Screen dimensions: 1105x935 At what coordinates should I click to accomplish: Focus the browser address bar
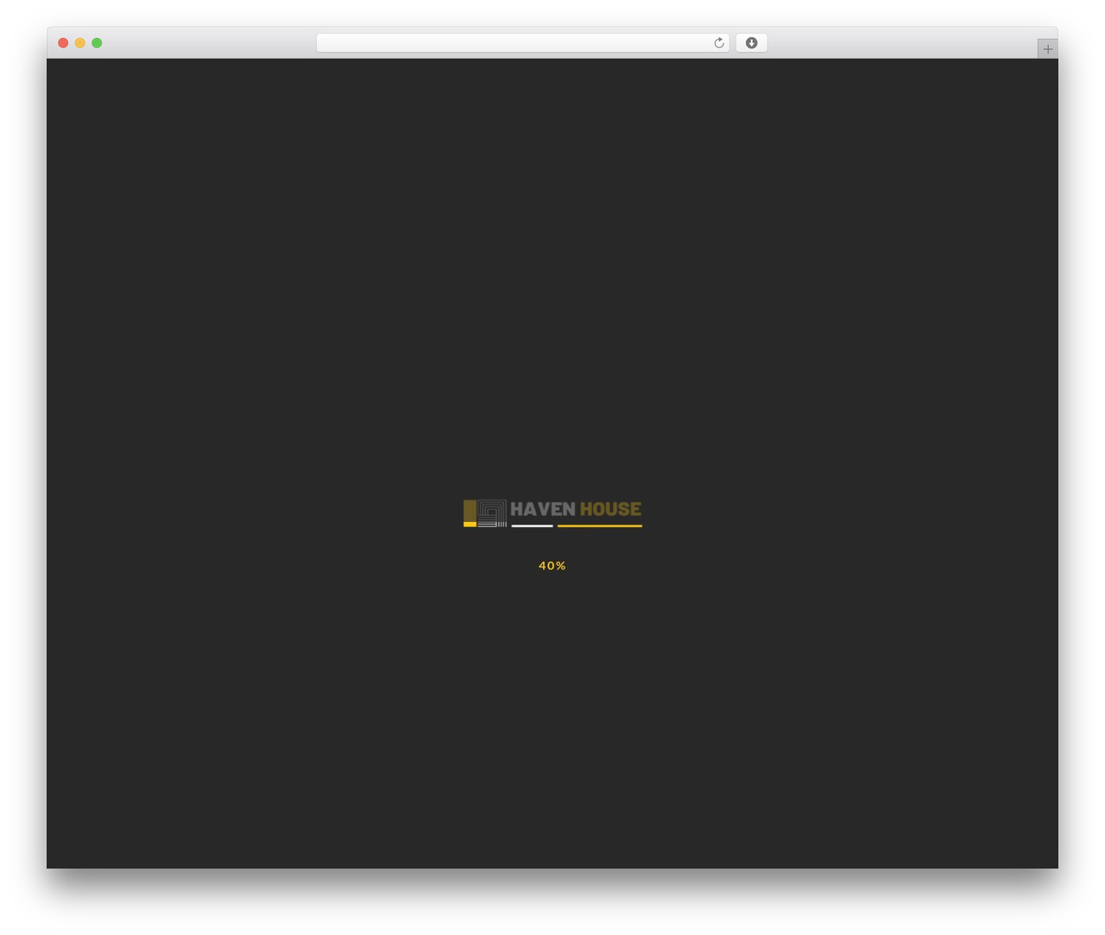(522, 43)
